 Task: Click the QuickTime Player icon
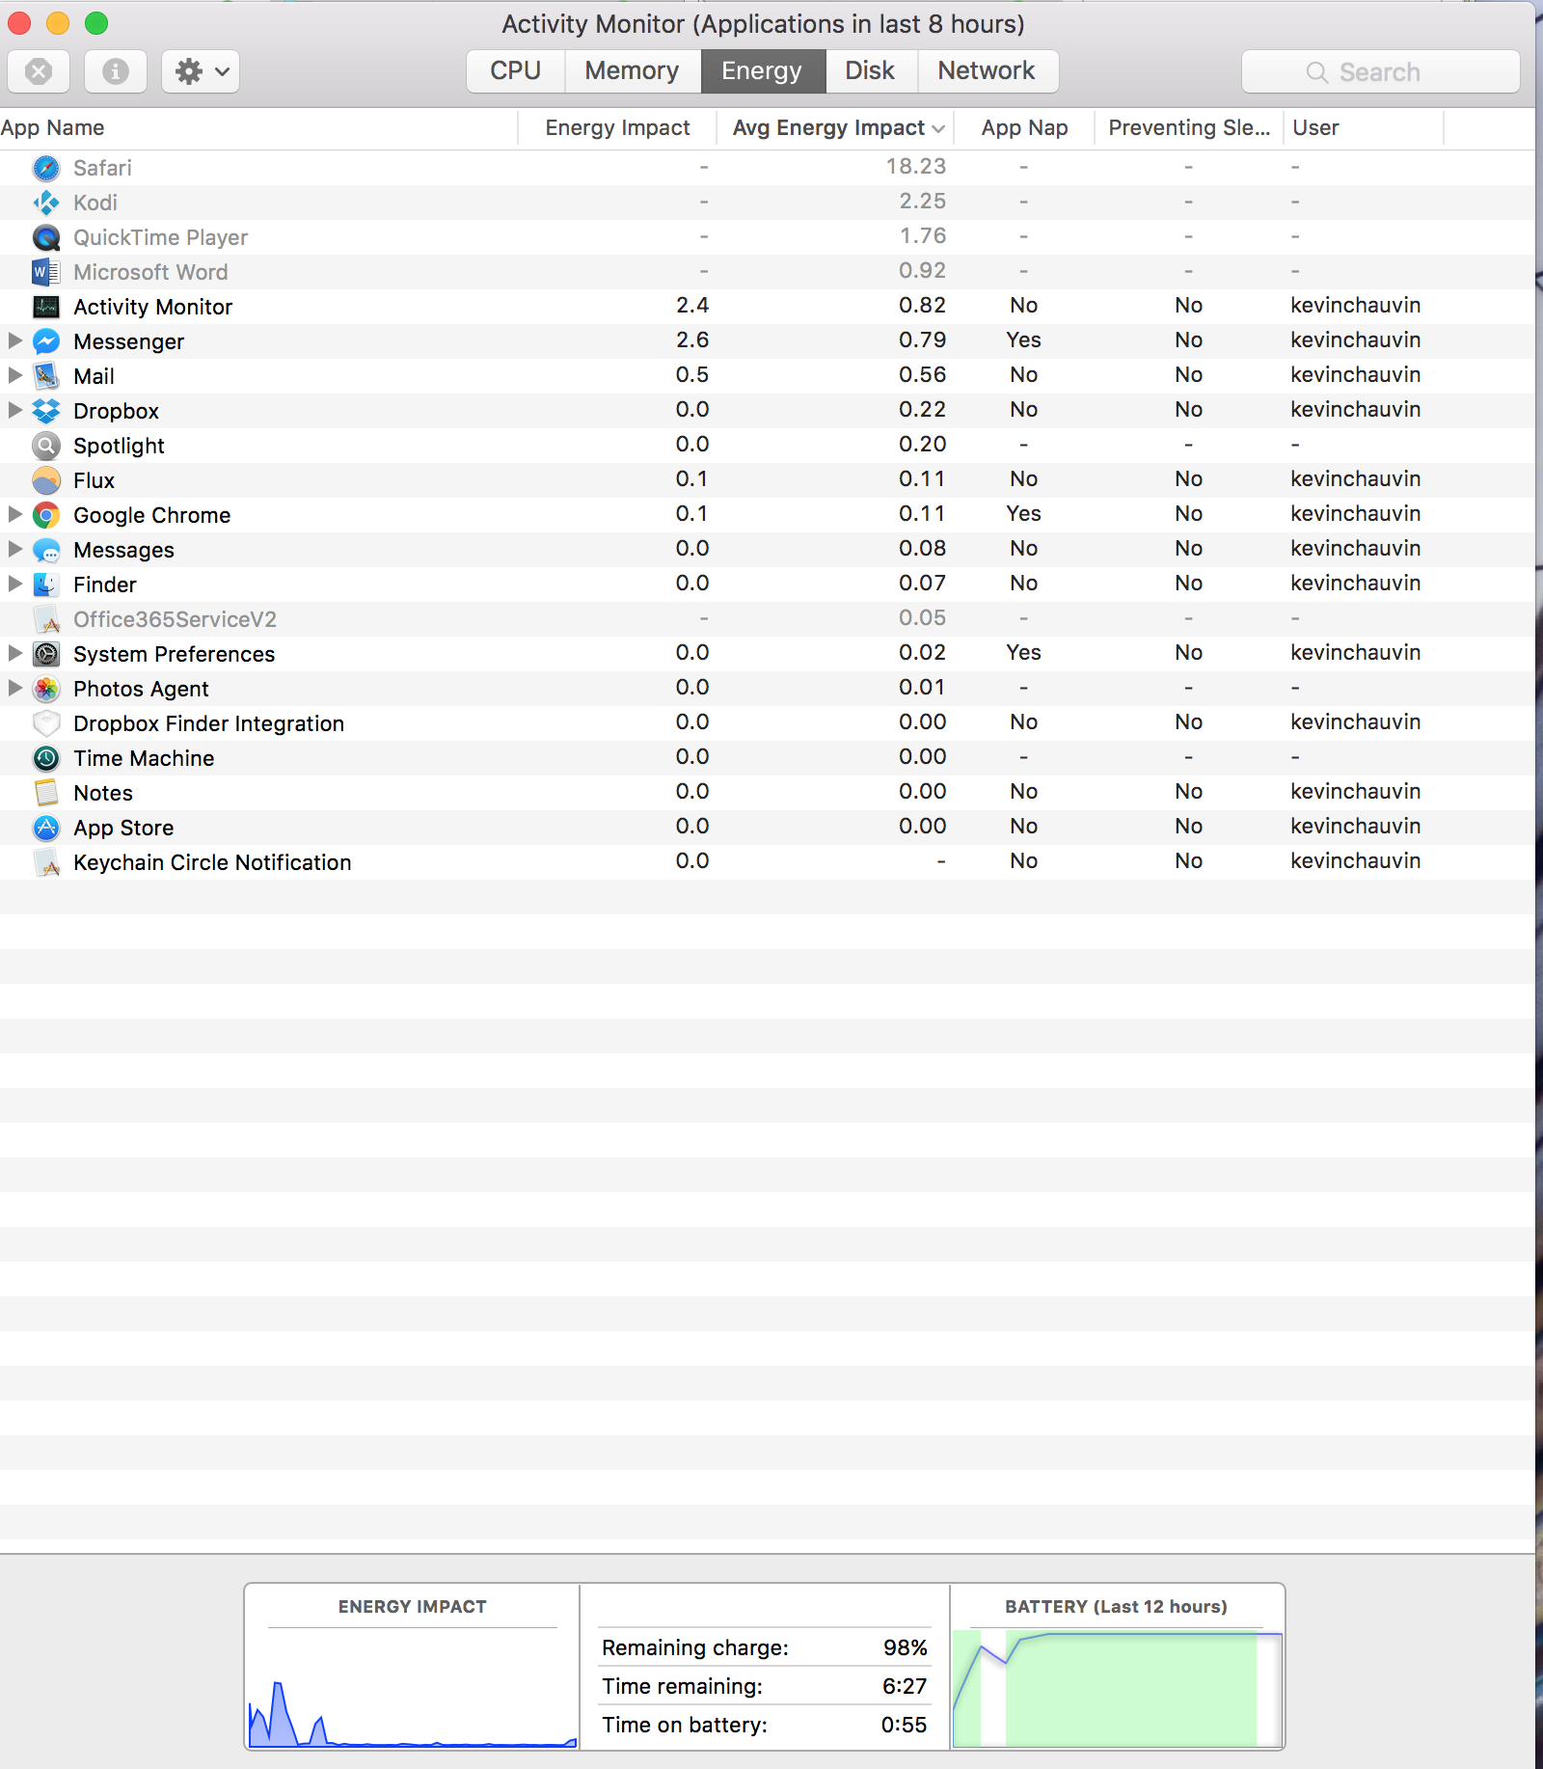click(46, 237)
